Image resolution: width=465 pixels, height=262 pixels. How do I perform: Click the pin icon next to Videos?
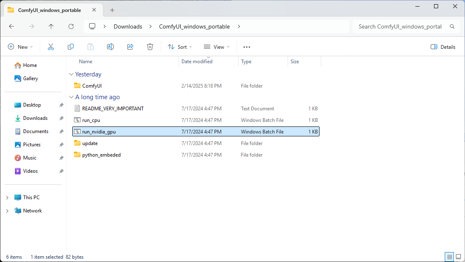(62, 171)
